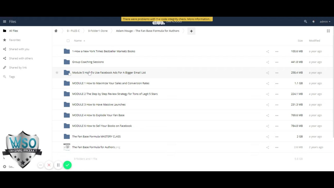Open more actions for MODULE 3 folder
Screen dimensions: 334x188
[x=277, y=105]
